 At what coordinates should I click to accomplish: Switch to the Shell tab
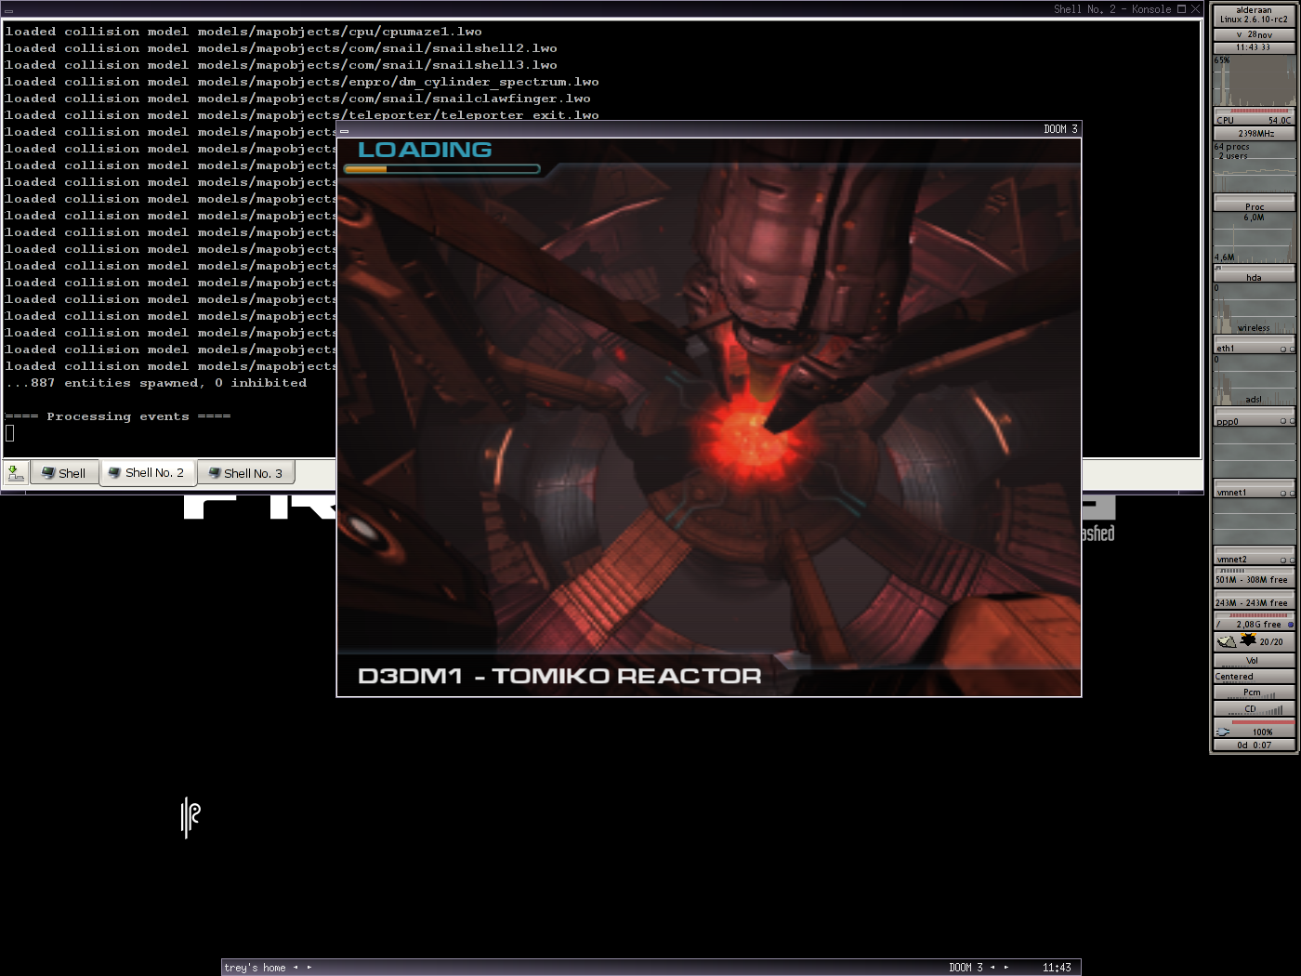64,473
